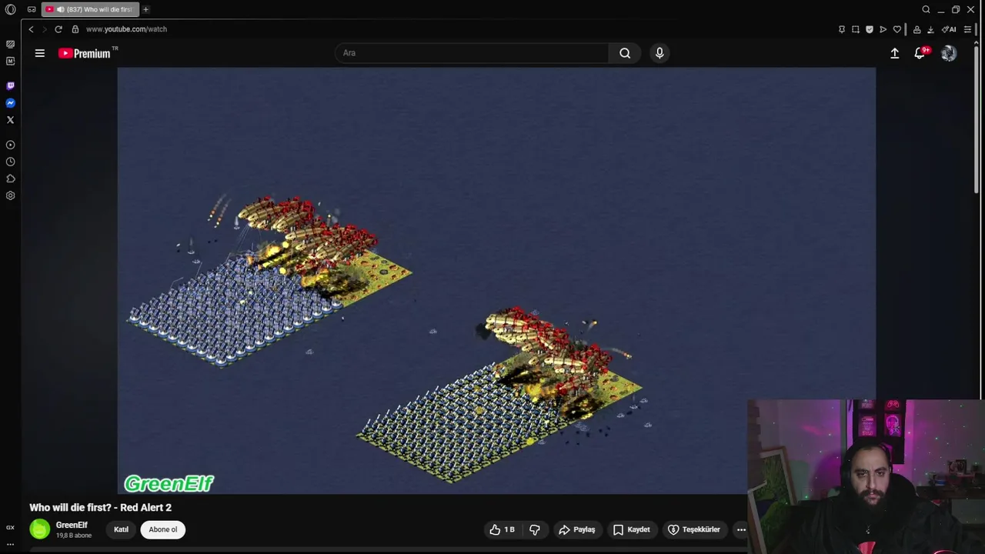Open the Opera GX main menu logo
Viewport: 985px width, 554px height.
coord(10,9)
